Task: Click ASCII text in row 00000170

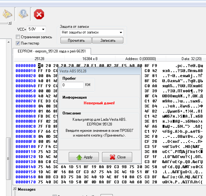Action: pos(183,182)
